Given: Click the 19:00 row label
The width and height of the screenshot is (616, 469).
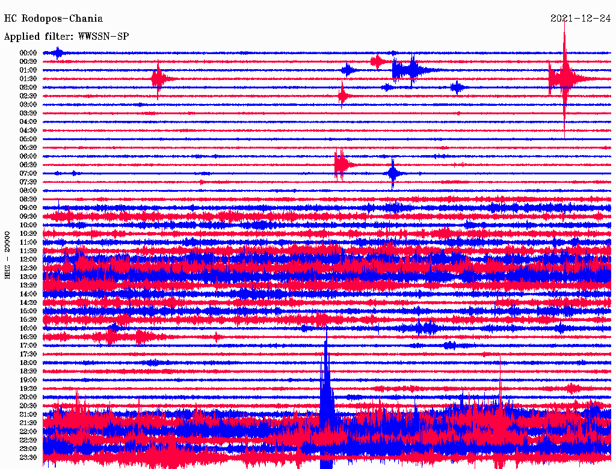Looking at the screenshot, I should click(28, 380).
